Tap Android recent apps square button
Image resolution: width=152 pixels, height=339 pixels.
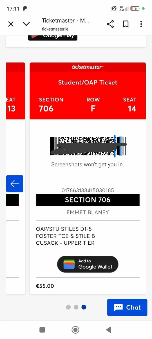42,330
